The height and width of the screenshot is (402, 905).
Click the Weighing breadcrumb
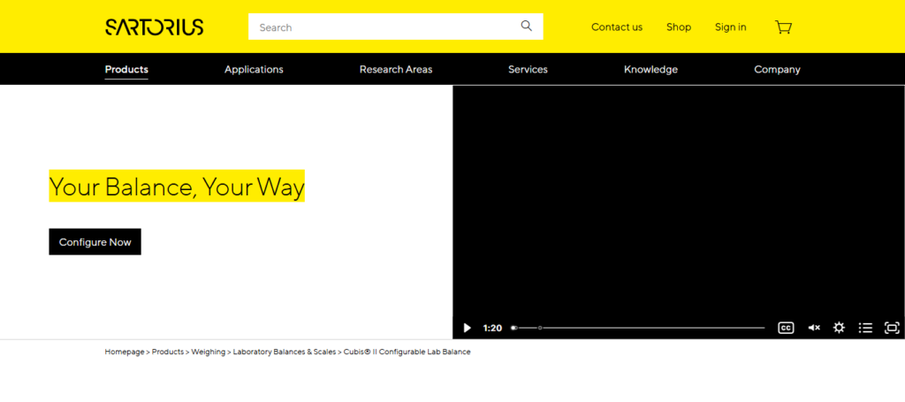(209, 352)
